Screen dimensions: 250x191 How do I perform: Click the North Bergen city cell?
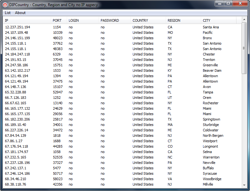coord(213,136)
